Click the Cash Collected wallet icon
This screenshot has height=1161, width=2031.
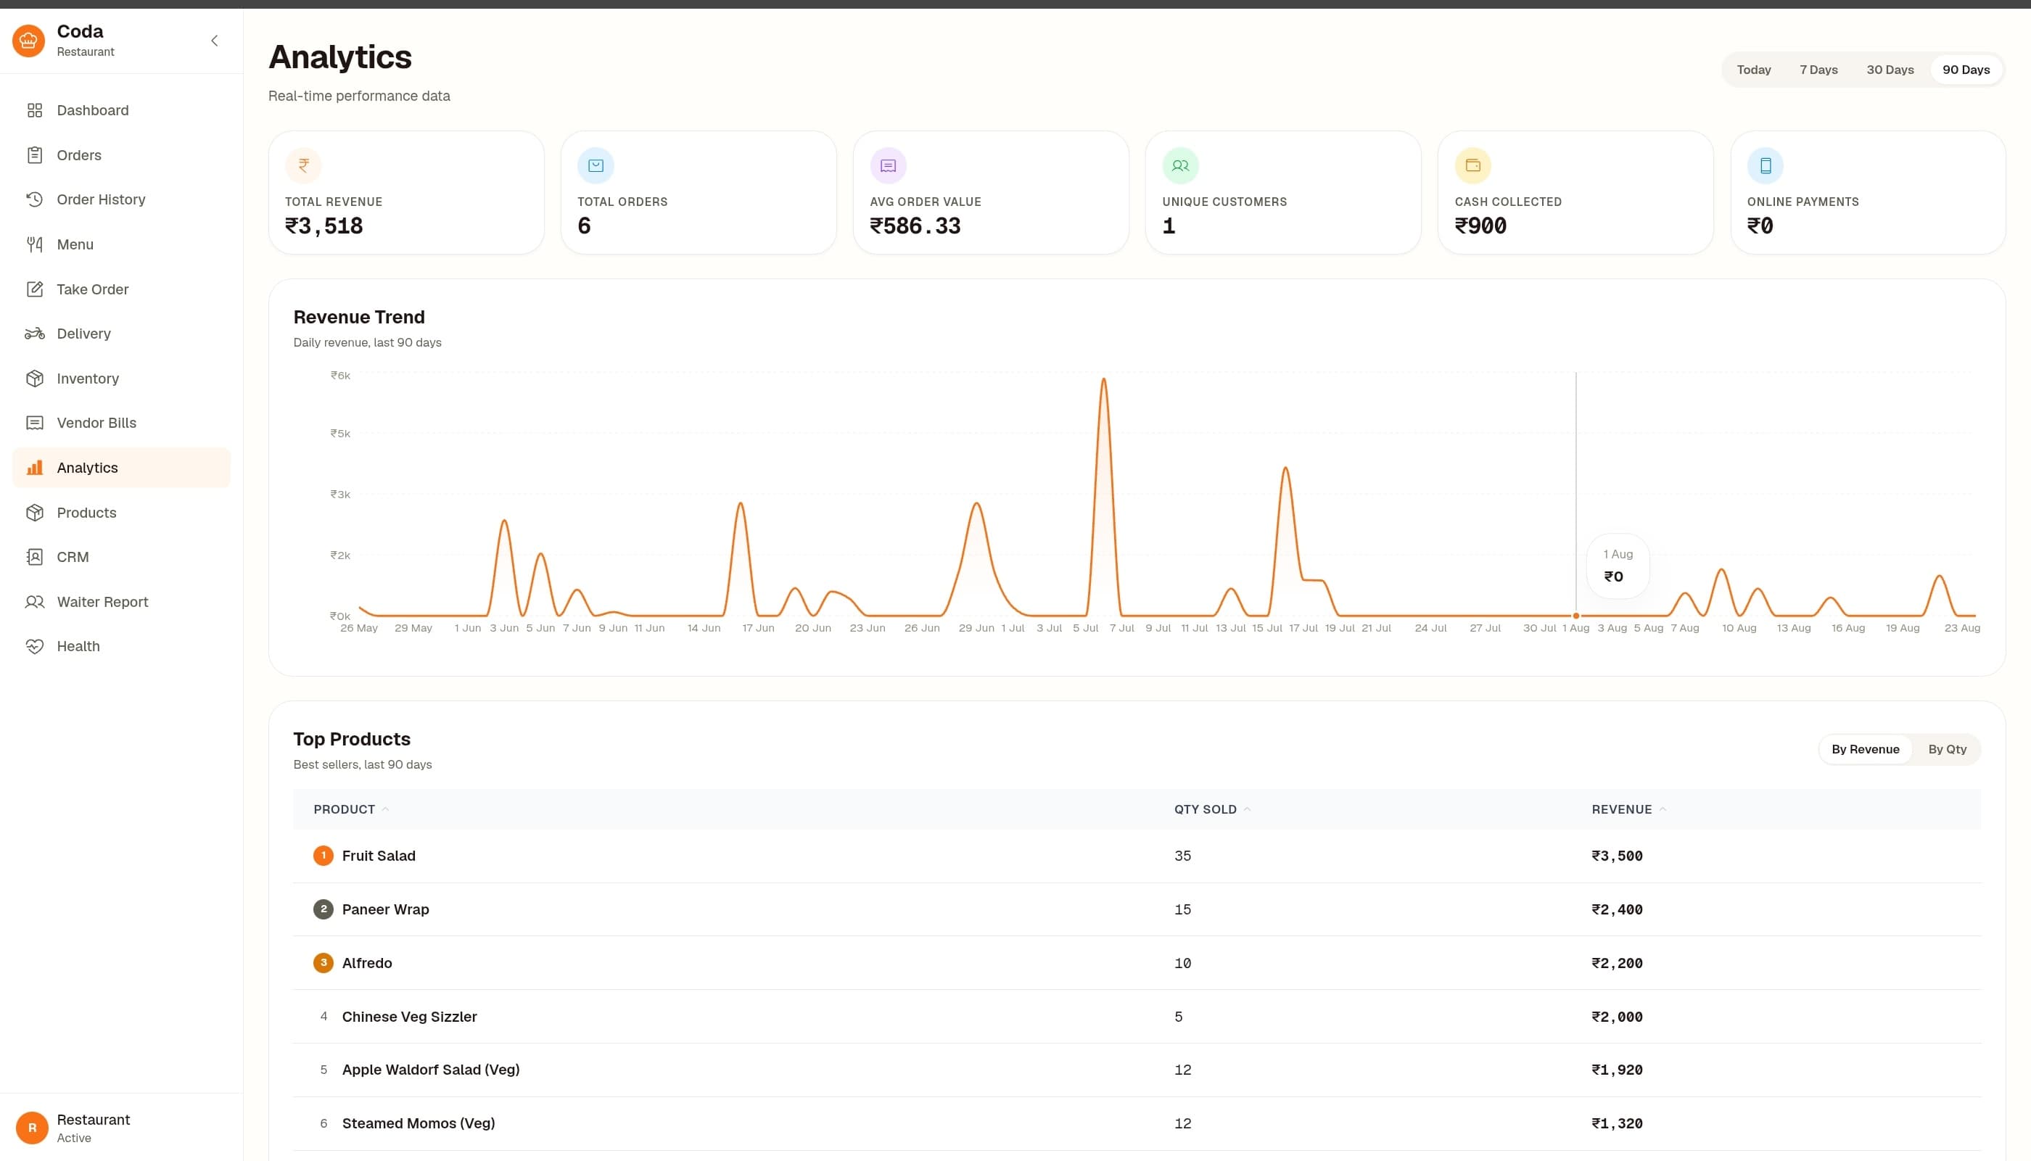click(1472, 166)
